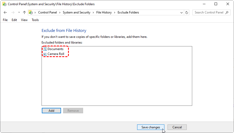Expand the chevron after Control Panel breadcrumb
Viewport: 234px width, 133px height.
point(60,12)
